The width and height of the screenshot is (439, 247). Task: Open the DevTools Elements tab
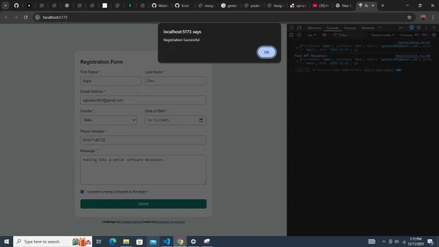pos(314,28)
